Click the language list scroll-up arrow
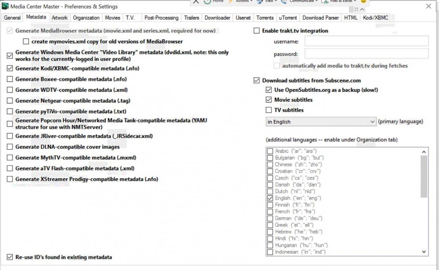This screenshot has height=270, width=439. [x=424, y=152]
